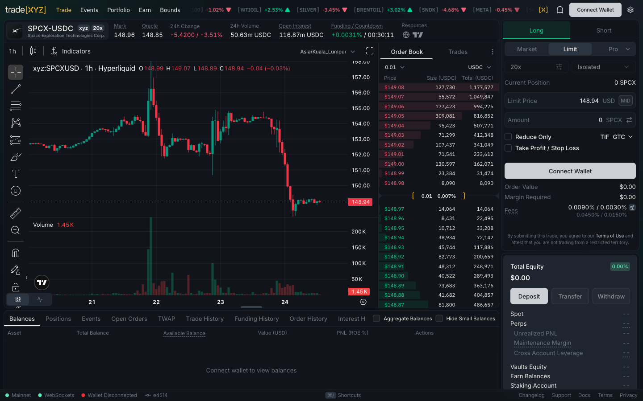Activate the chart zoom-in tool

pos(16,230)
